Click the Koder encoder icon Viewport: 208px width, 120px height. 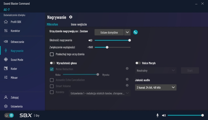6,68
